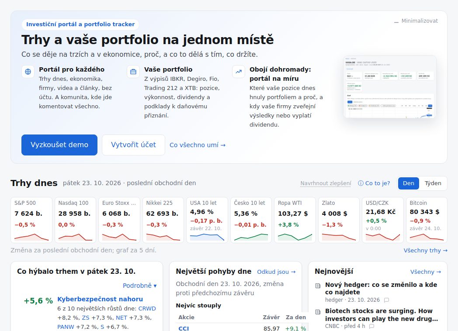Open the Euro Stoxx market card
Screen dimensions: 458x331
119,220
